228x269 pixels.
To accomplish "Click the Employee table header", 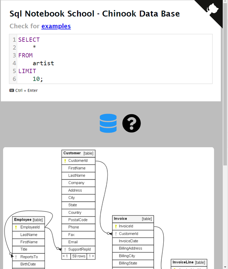I will (29, 220).
